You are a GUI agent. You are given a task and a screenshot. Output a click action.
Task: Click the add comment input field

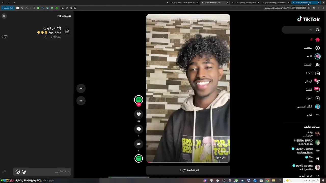[42, 172]
